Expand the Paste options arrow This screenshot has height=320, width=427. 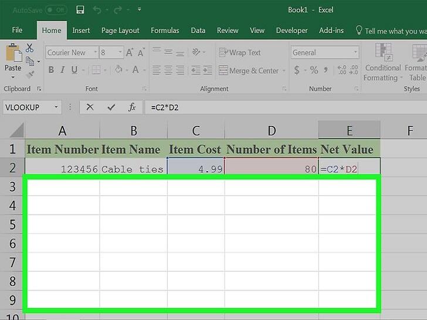click(x=13, y=77)
